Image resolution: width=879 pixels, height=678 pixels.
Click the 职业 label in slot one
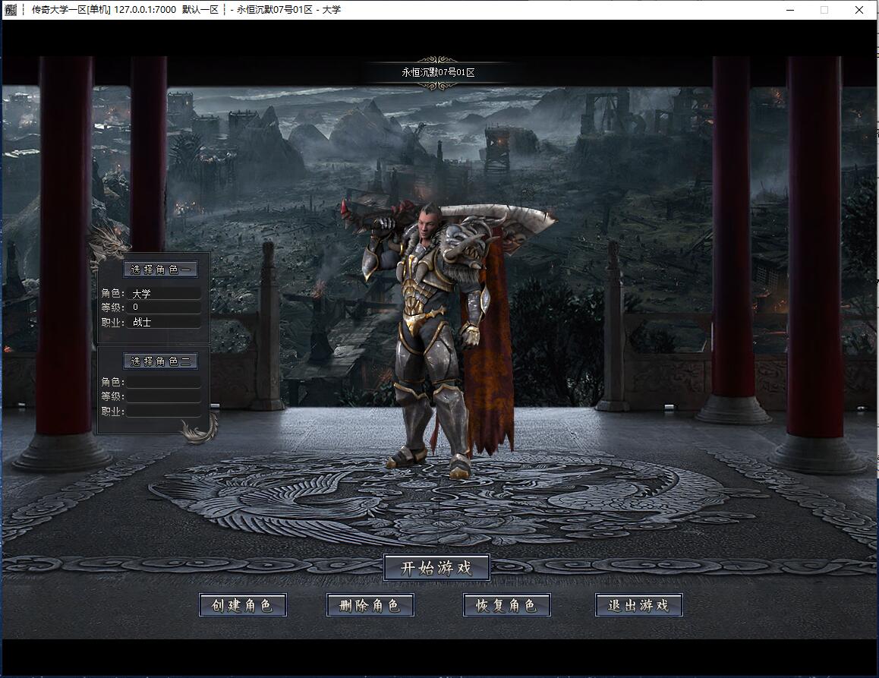(112, 323)
